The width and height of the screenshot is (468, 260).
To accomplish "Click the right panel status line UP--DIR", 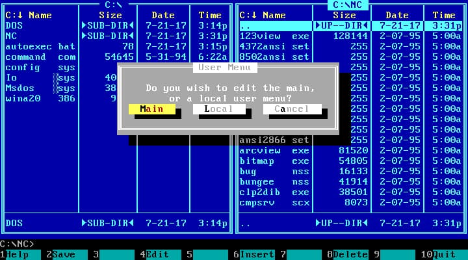I will (x=351, y=224).
